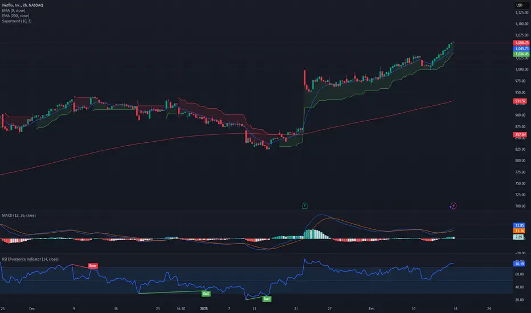Open the USD currency selector

(520, 5)
